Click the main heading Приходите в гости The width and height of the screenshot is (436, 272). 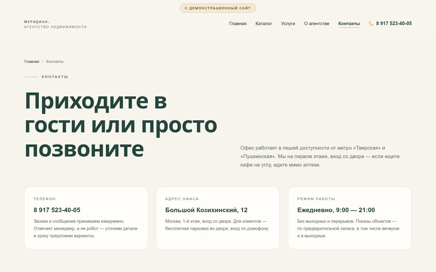121,125
